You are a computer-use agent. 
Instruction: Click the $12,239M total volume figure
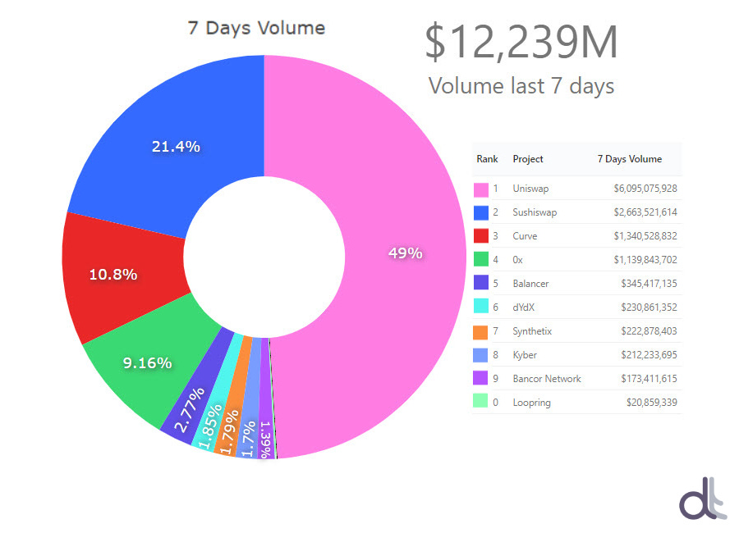tap(521, 43)
